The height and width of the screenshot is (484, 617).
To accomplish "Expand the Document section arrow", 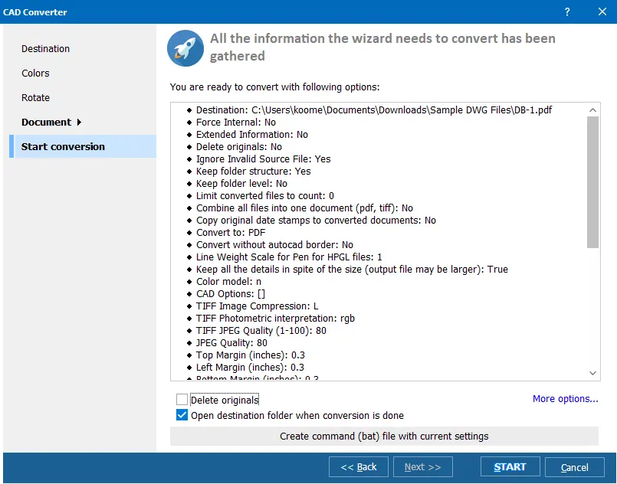I will [x=80, y=122].
